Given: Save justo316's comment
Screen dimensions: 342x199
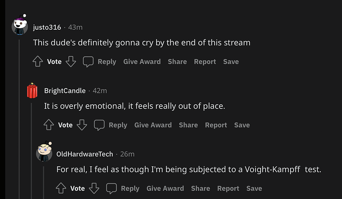Looking at the screenshot, I should pyautogui.click(x=231, y=62).
